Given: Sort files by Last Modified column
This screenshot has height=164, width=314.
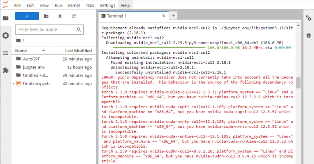Looking at the screenshot, I should pyautogui.click(x=78, y=51).
